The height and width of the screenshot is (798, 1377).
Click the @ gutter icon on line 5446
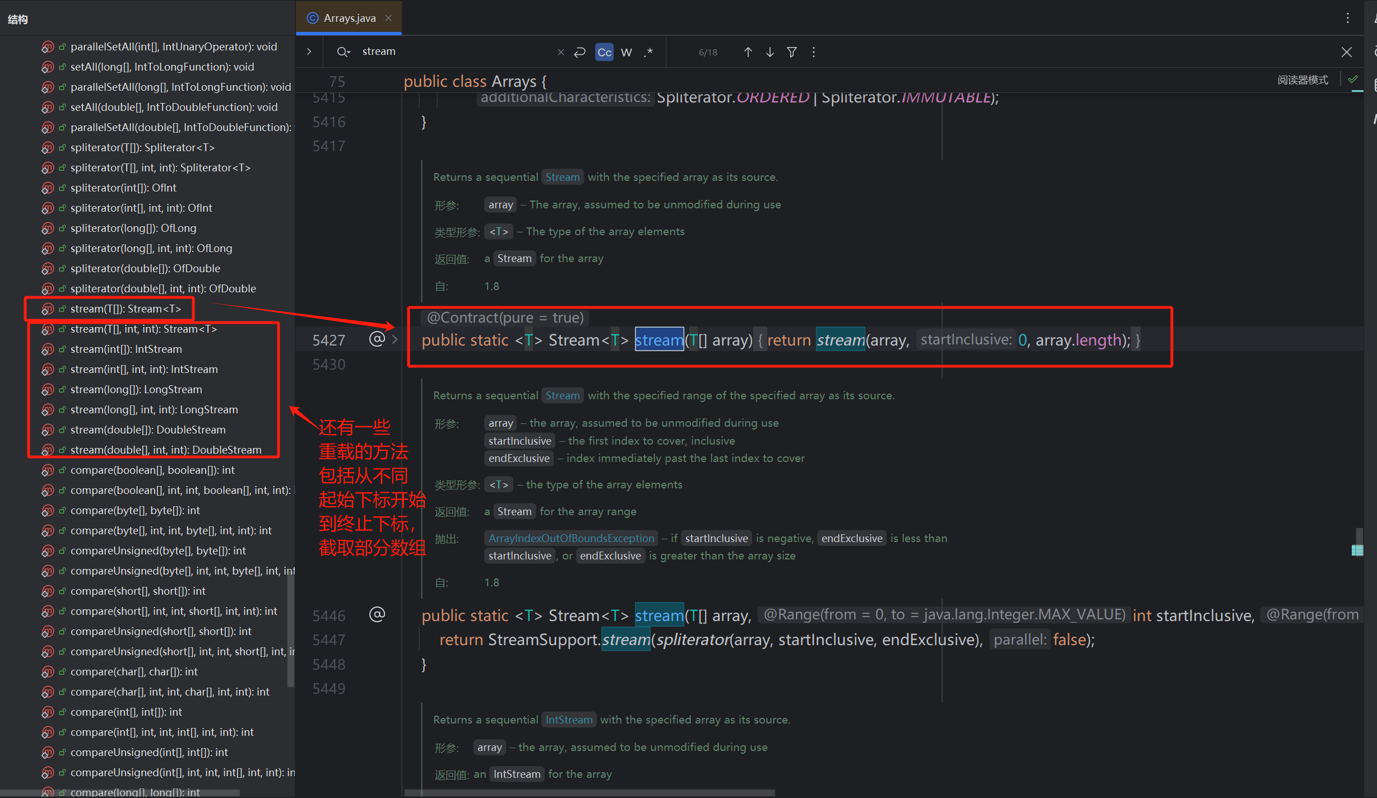(377, 614)
